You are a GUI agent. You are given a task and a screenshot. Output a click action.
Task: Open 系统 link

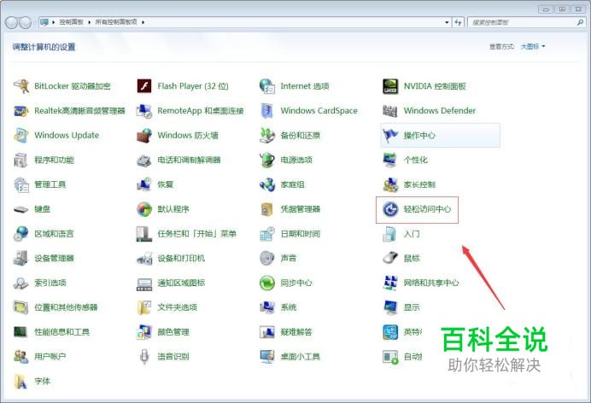coord(289,307)
